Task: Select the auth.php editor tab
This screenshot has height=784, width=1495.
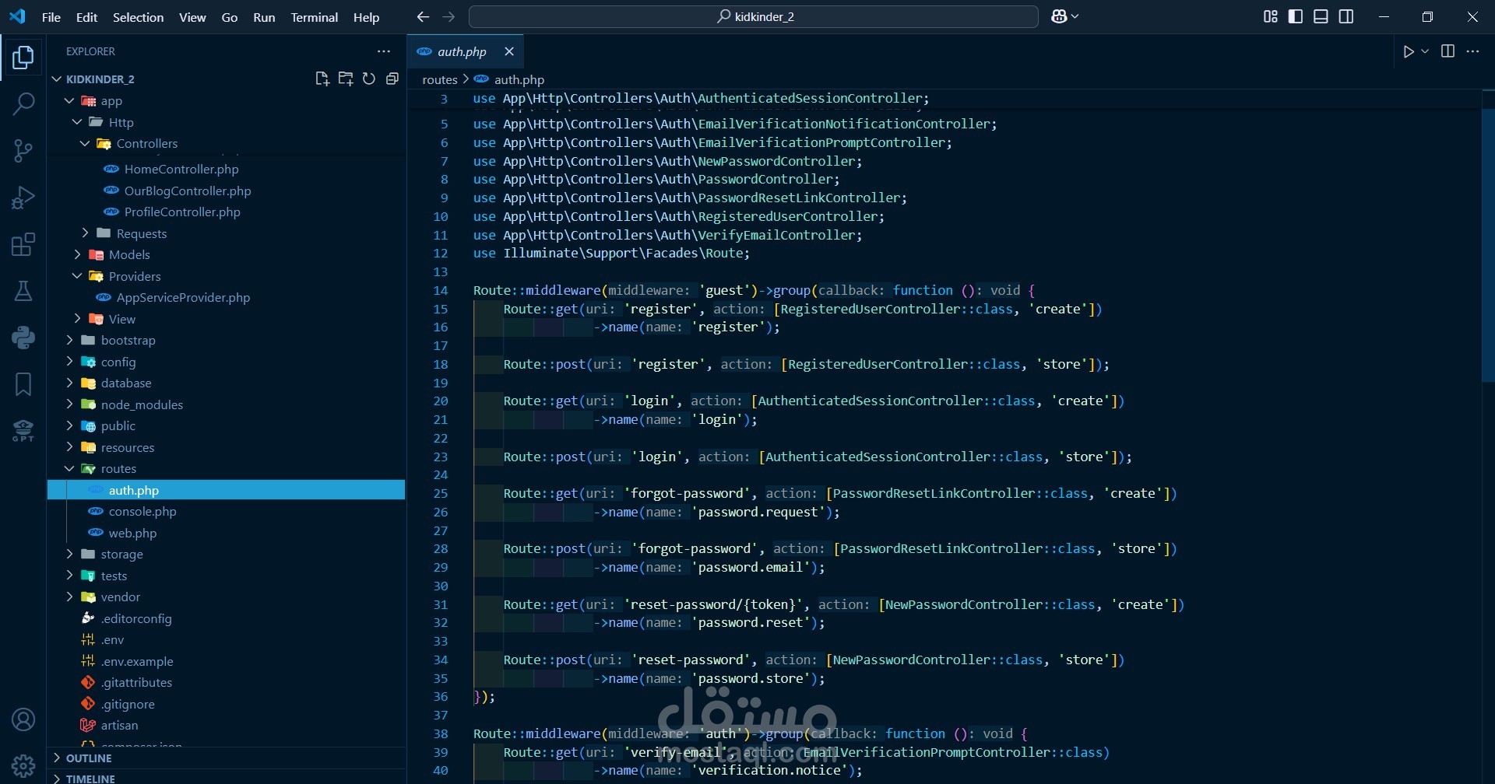Action: (x=465, y=51)
